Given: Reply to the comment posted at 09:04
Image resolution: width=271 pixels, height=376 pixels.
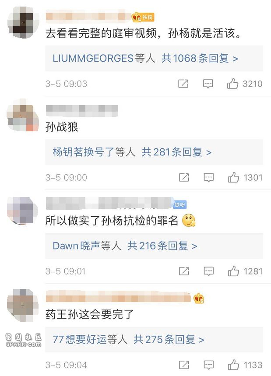Looking at the screenshot, I should pyautogui.click(x=209, y=365).
